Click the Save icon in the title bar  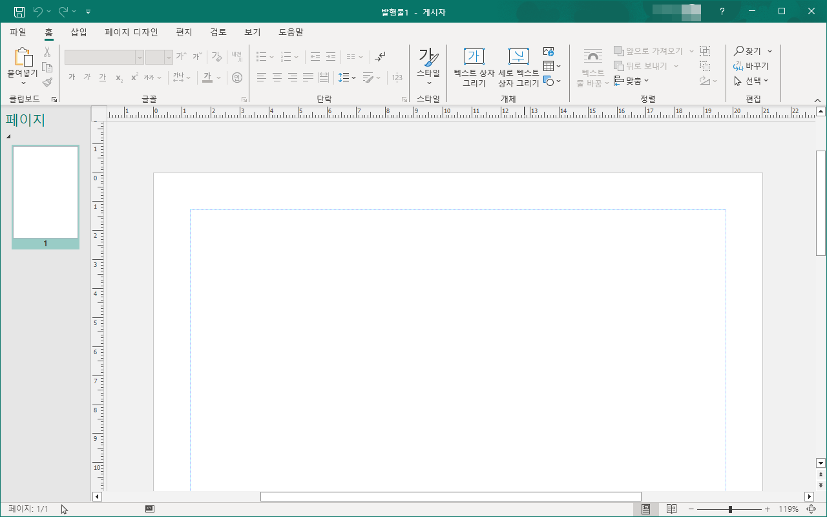pyautogui.click(x=19, y=12)
